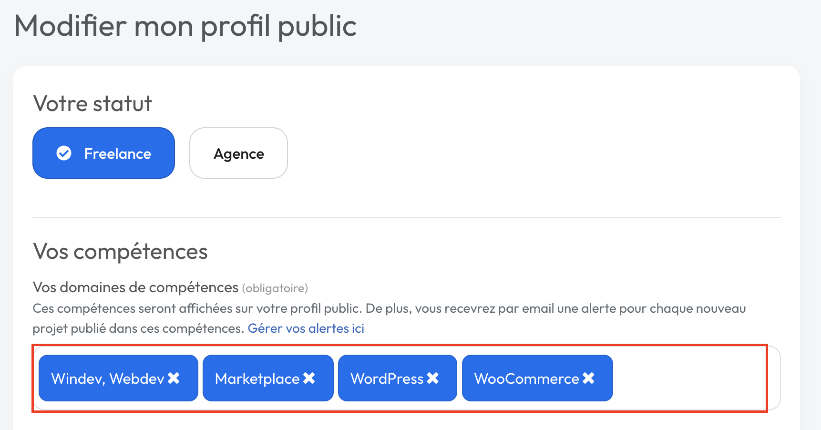Open the Gérer vos alertes ici link
821x430 pixels.
[306, 328]
